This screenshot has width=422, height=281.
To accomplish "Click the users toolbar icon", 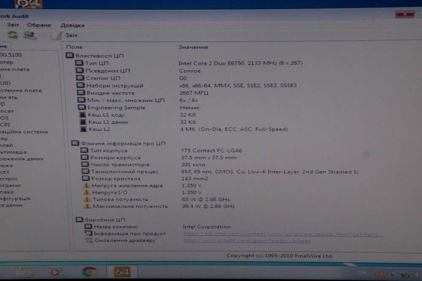I will (x=30, y=35).
